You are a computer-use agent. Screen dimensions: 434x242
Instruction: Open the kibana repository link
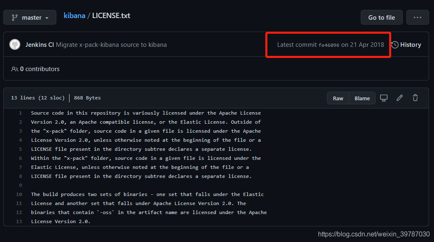(74, 16)
